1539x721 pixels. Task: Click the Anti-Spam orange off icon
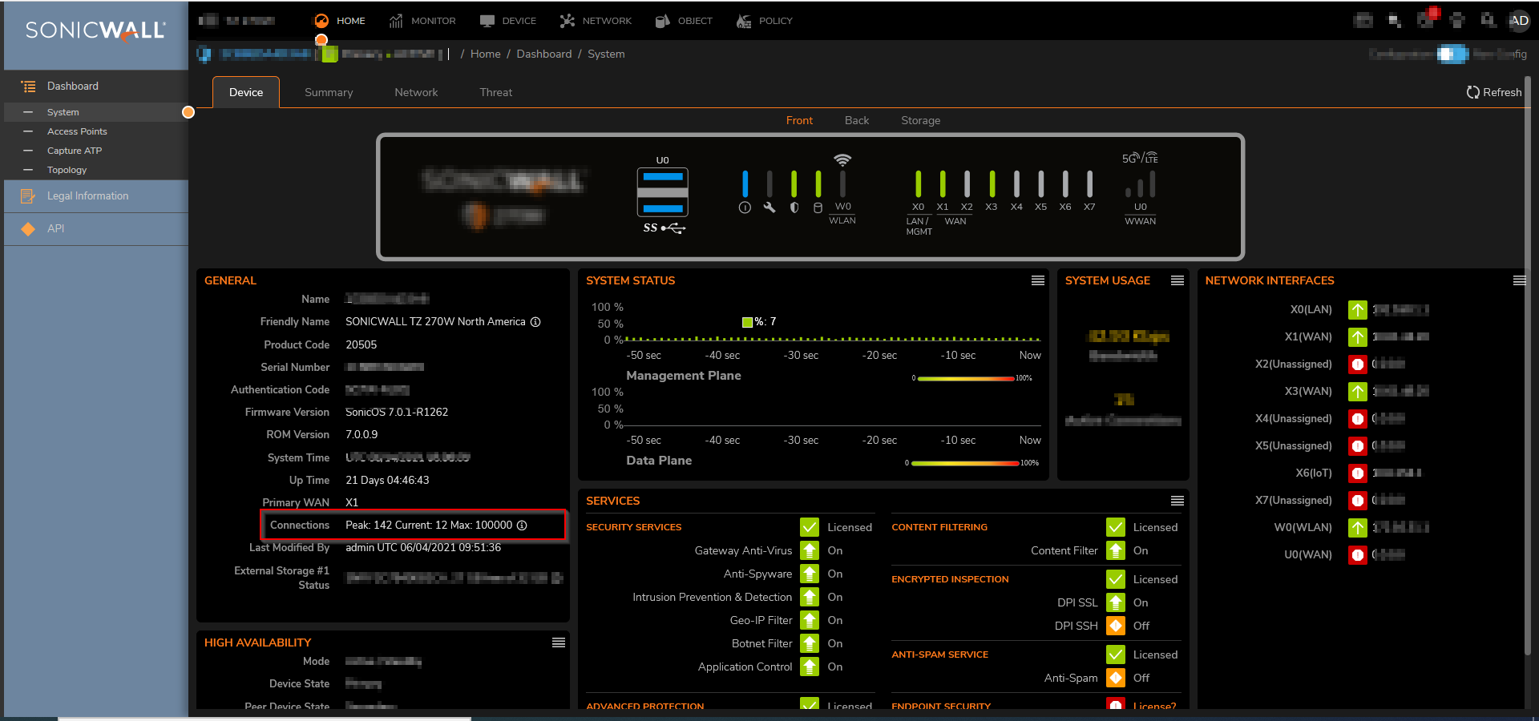tap(1116, 678)
